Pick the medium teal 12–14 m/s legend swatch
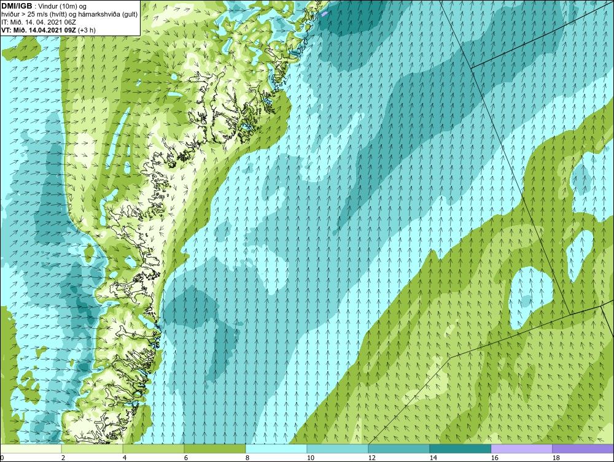Viewport: 614px width, 462px height. (398, 449)
